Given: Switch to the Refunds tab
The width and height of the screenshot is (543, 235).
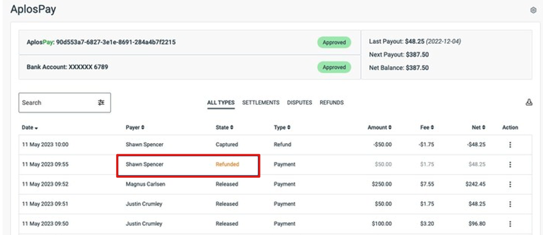Looking at the screenshot, I should click(x=332, y=102).
